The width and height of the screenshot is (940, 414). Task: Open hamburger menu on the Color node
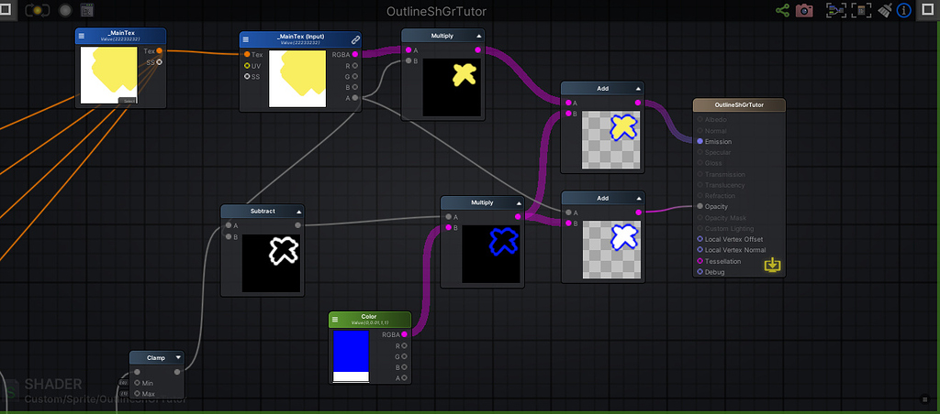(337, 320)
